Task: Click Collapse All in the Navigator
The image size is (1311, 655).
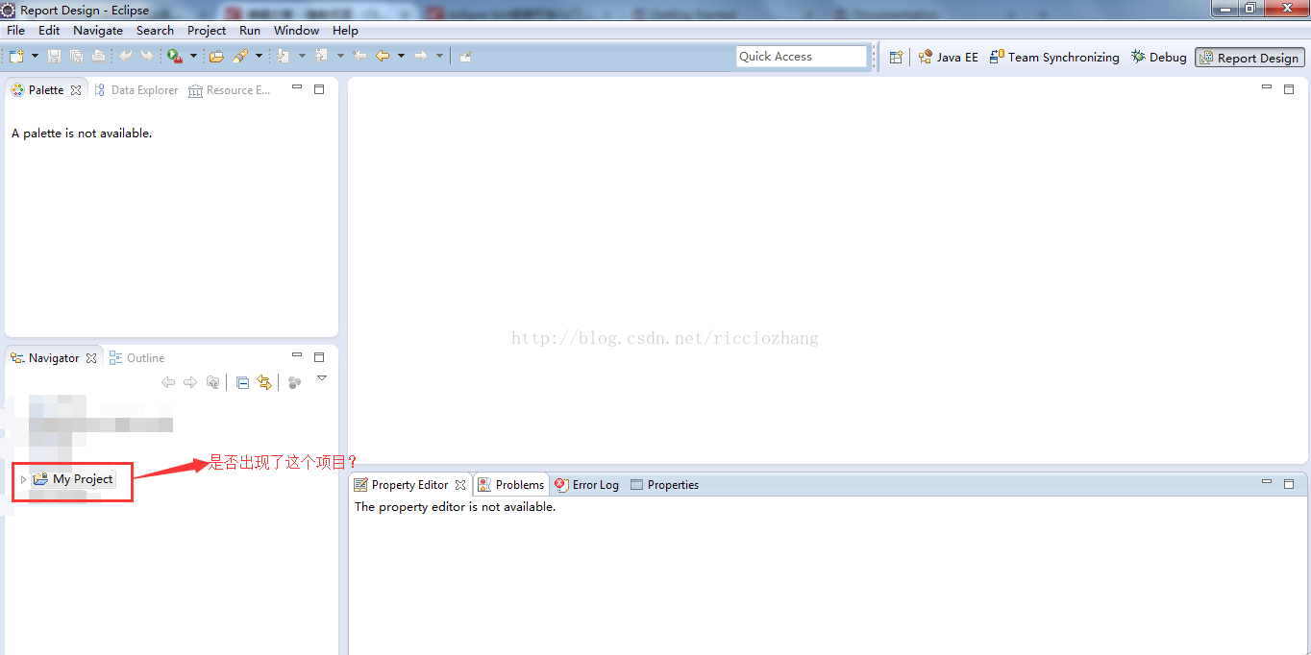Action: point(242,382)
